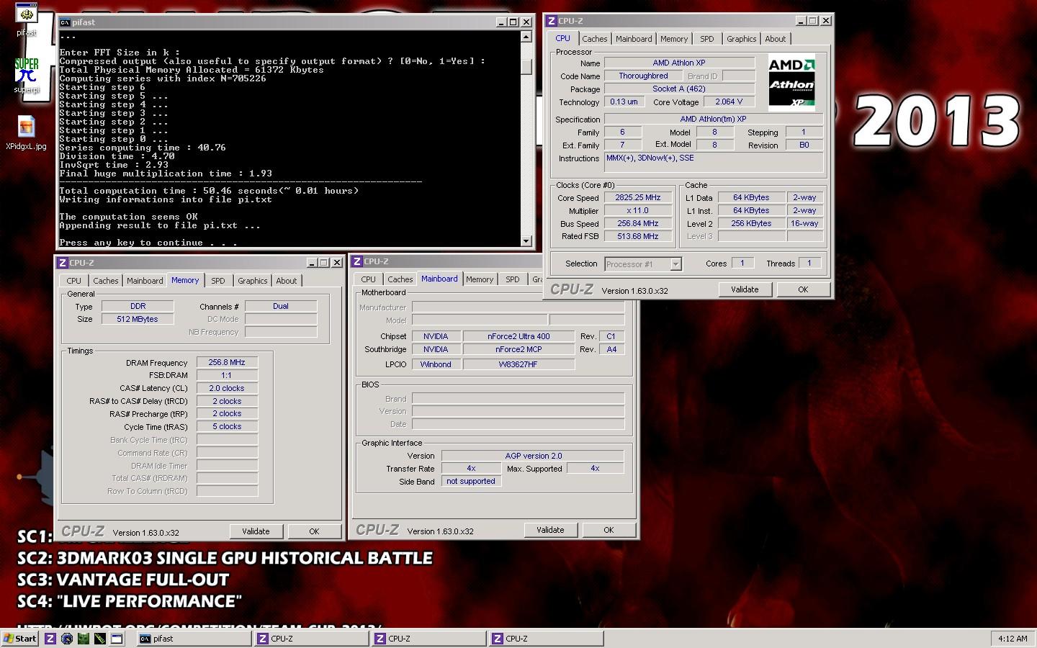Click the system clock showing 4:12 AM
This screenshot has height=648, width=1037.
[1013, 639]
